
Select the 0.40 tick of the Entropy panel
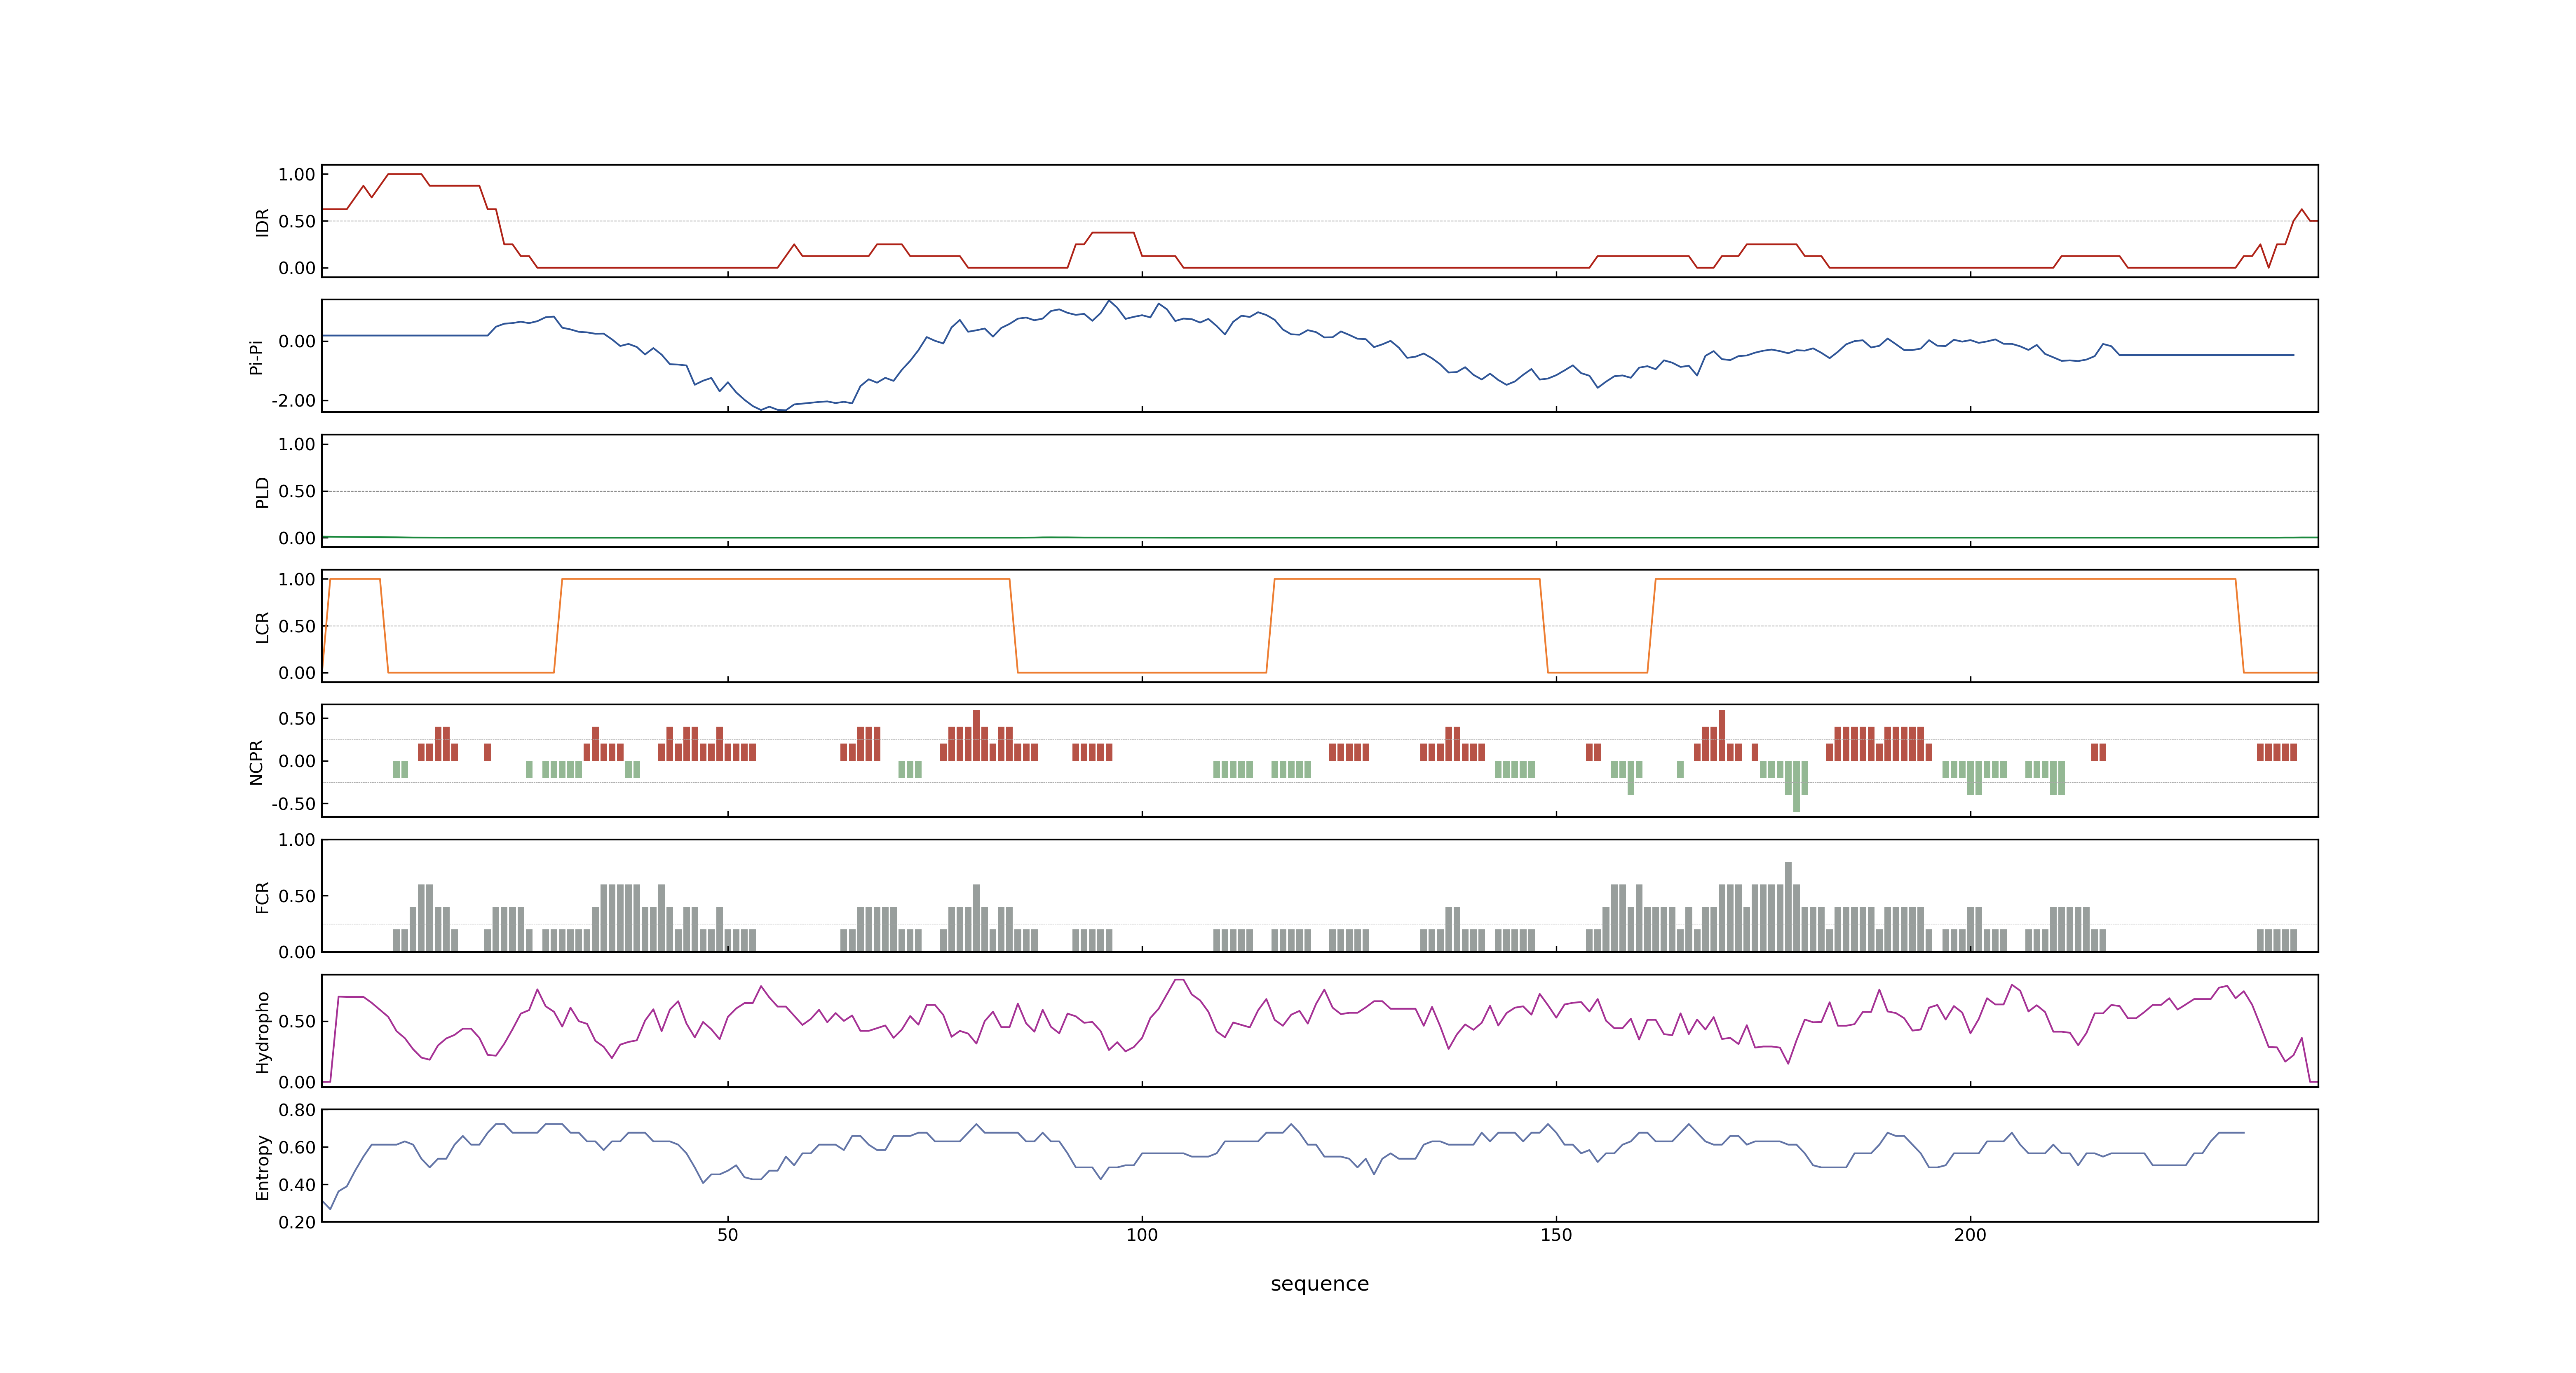click(x=297, y=1185)
